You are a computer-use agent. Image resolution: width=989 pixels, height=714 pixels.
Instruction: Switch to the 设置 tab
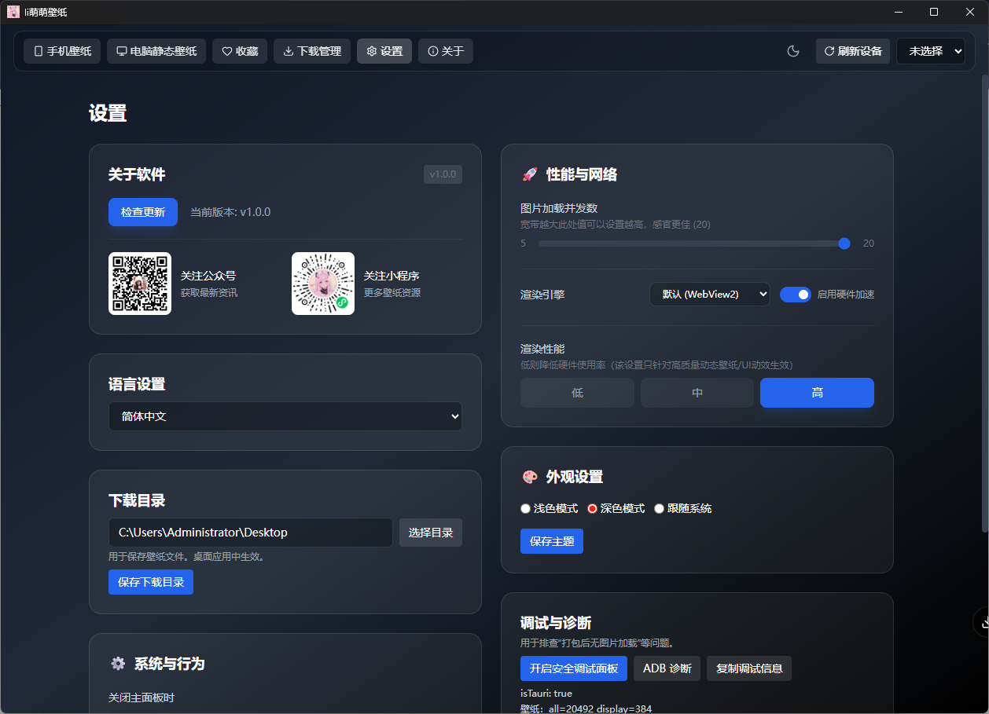[x=384, y=51]
